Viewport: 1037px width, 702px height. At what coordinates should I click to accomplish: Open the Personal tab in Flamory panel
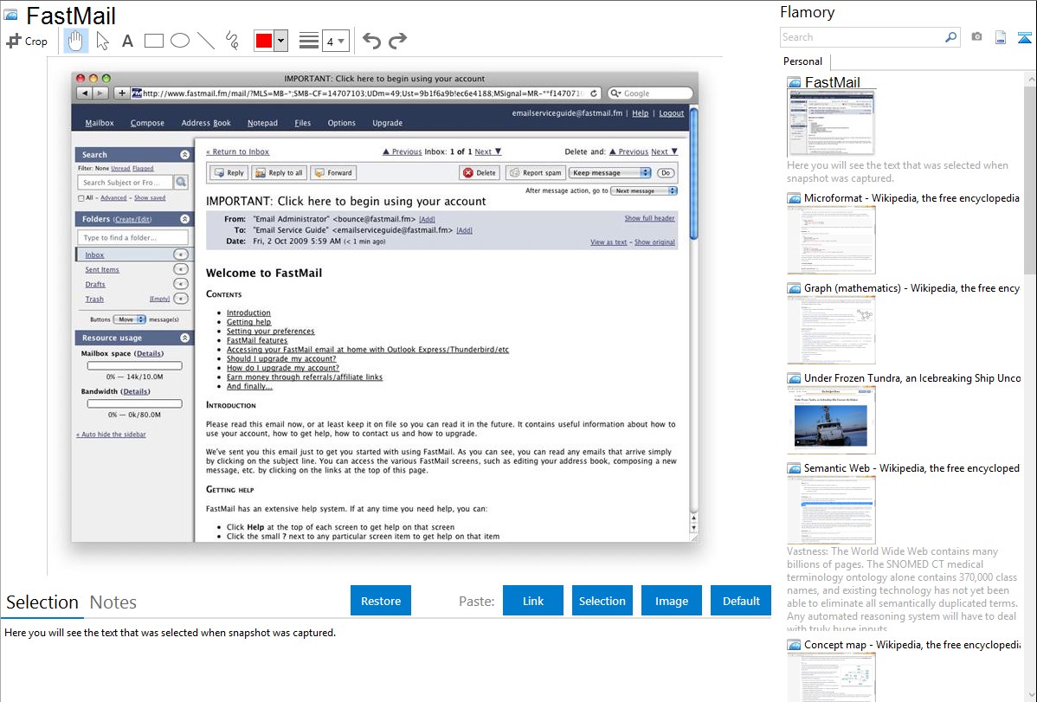(x=803, y=61)
